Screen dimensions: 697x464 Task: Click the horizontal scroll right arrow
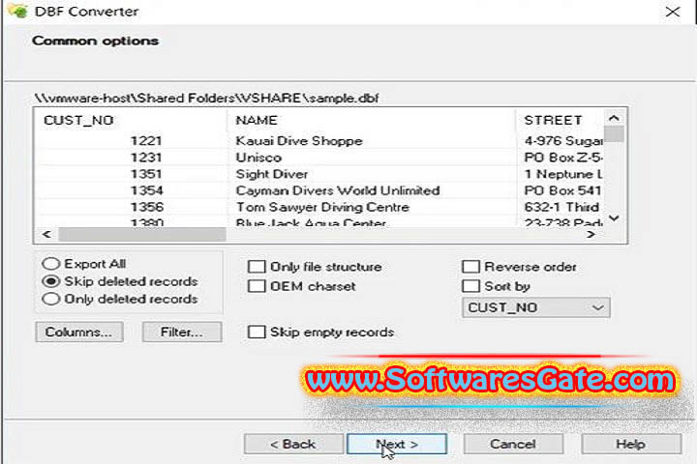tap(591, 234)
